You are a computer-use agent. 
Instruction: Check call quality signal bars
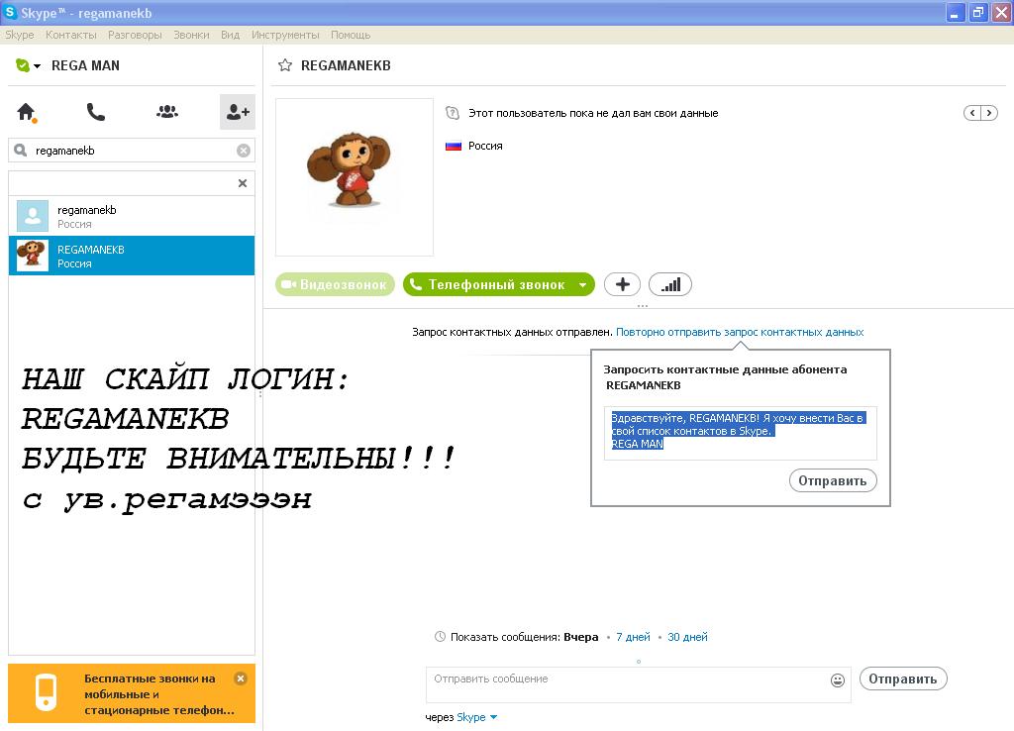670,284
